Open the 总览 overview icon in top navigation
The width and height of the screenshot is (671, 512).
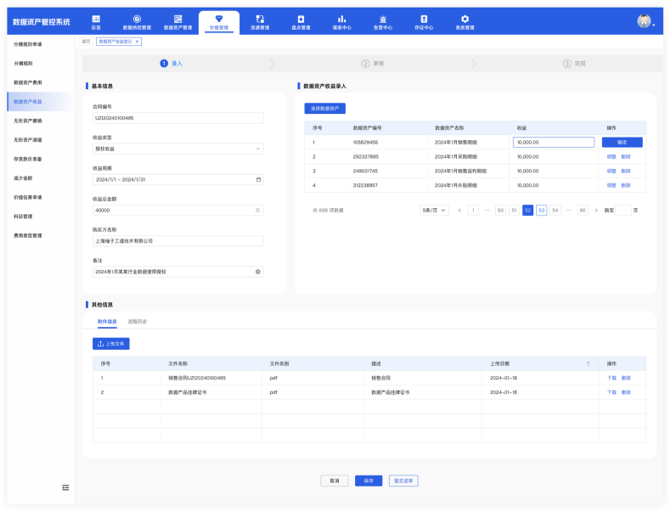pos(96,20)
